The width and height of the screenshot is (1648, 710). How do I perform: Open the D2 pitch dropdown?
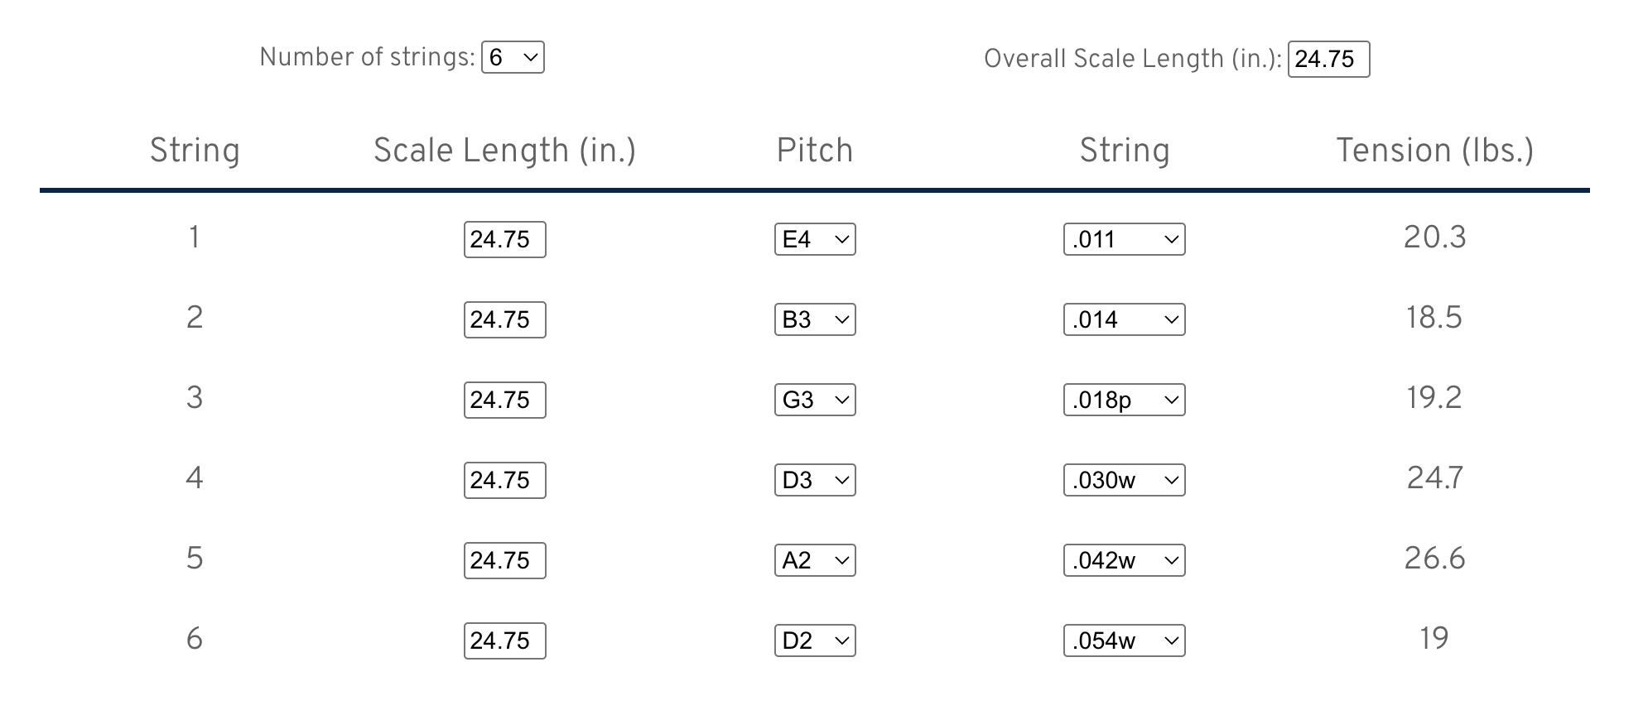(815, 641)
